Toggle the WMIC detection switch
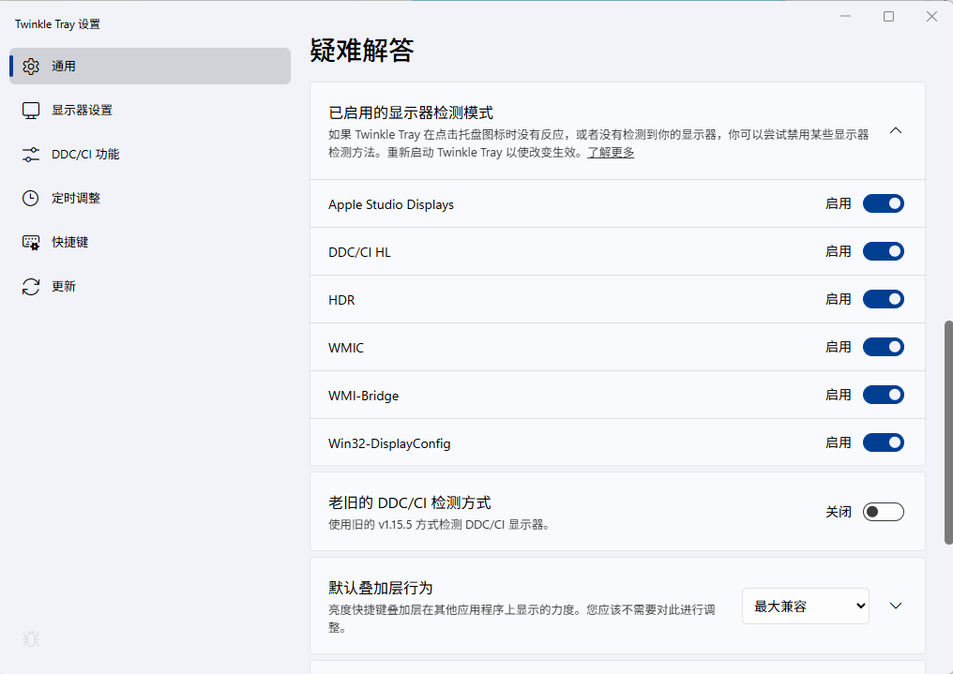 coord(883,348)
